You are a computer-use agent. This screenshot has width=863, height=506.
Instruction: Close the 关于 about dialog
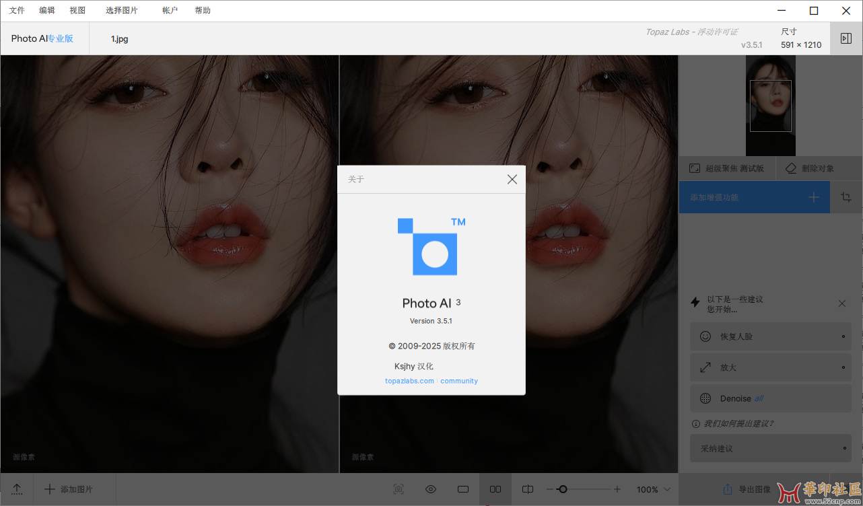coord(512,180)
